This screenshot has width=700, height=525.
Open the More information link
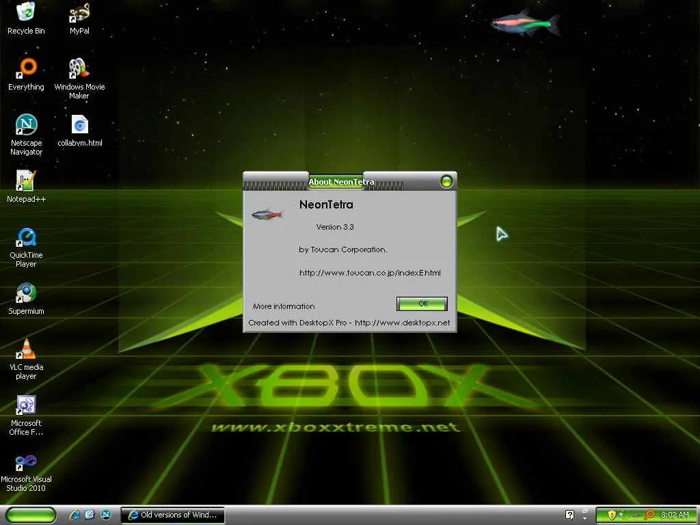[284, 306]
